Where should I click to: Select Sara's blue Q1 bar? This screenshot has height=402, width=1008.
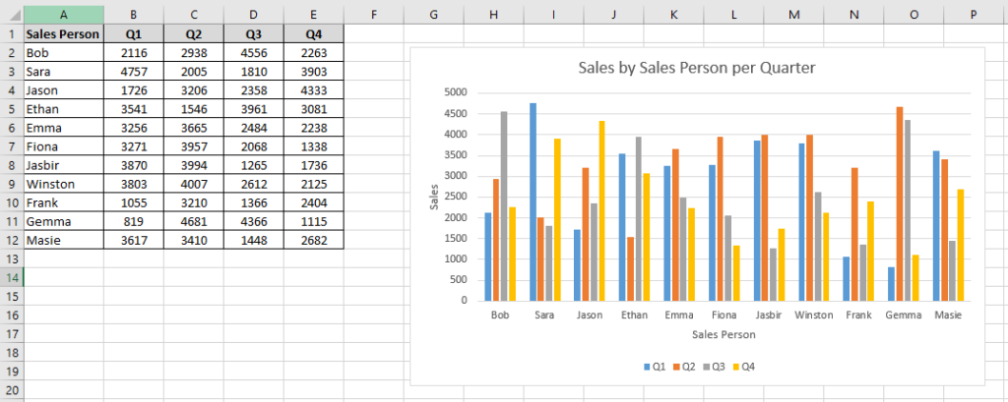coord(533,201)
